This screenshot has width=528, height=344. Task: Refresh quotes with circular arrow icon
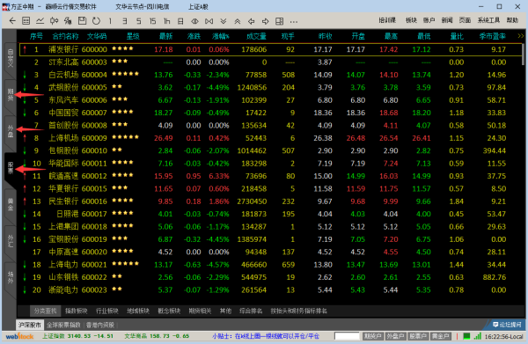point(96,21)
